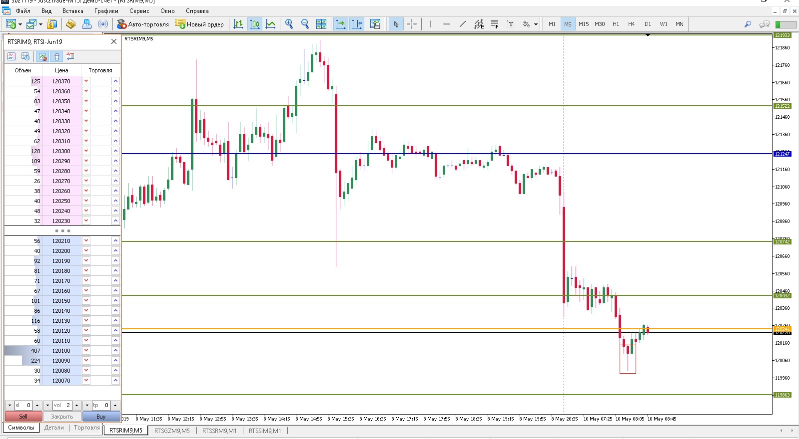This screenshot has height=439, width=799.
Task: Open the new chart dropdown arrow
Action: pyautogui.click(x=20, y=24)
